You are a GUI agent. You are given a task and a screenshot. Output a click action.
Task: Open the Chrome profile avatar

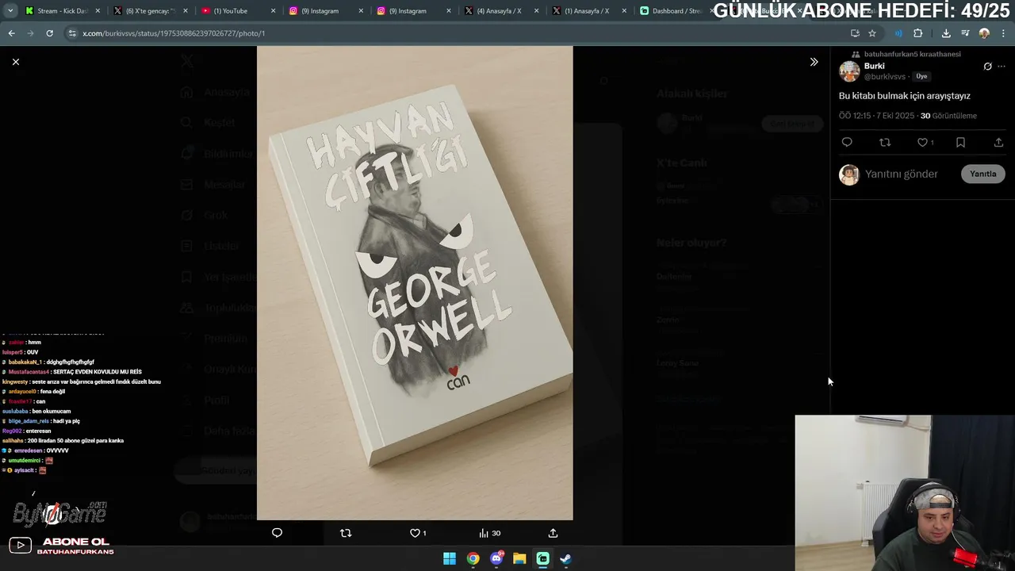coord(984,33)
